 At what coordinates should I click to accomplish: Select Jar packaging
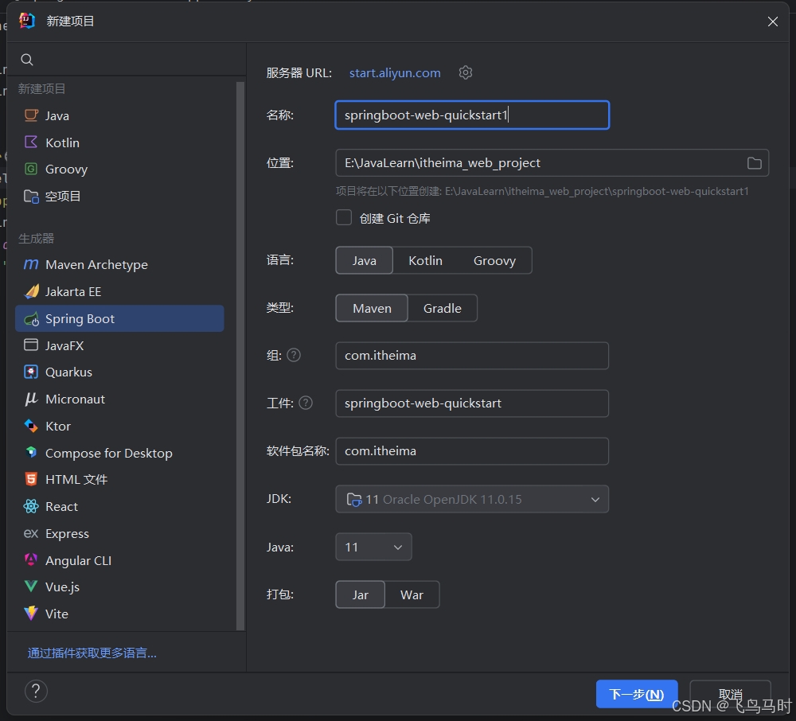point(360,594)
